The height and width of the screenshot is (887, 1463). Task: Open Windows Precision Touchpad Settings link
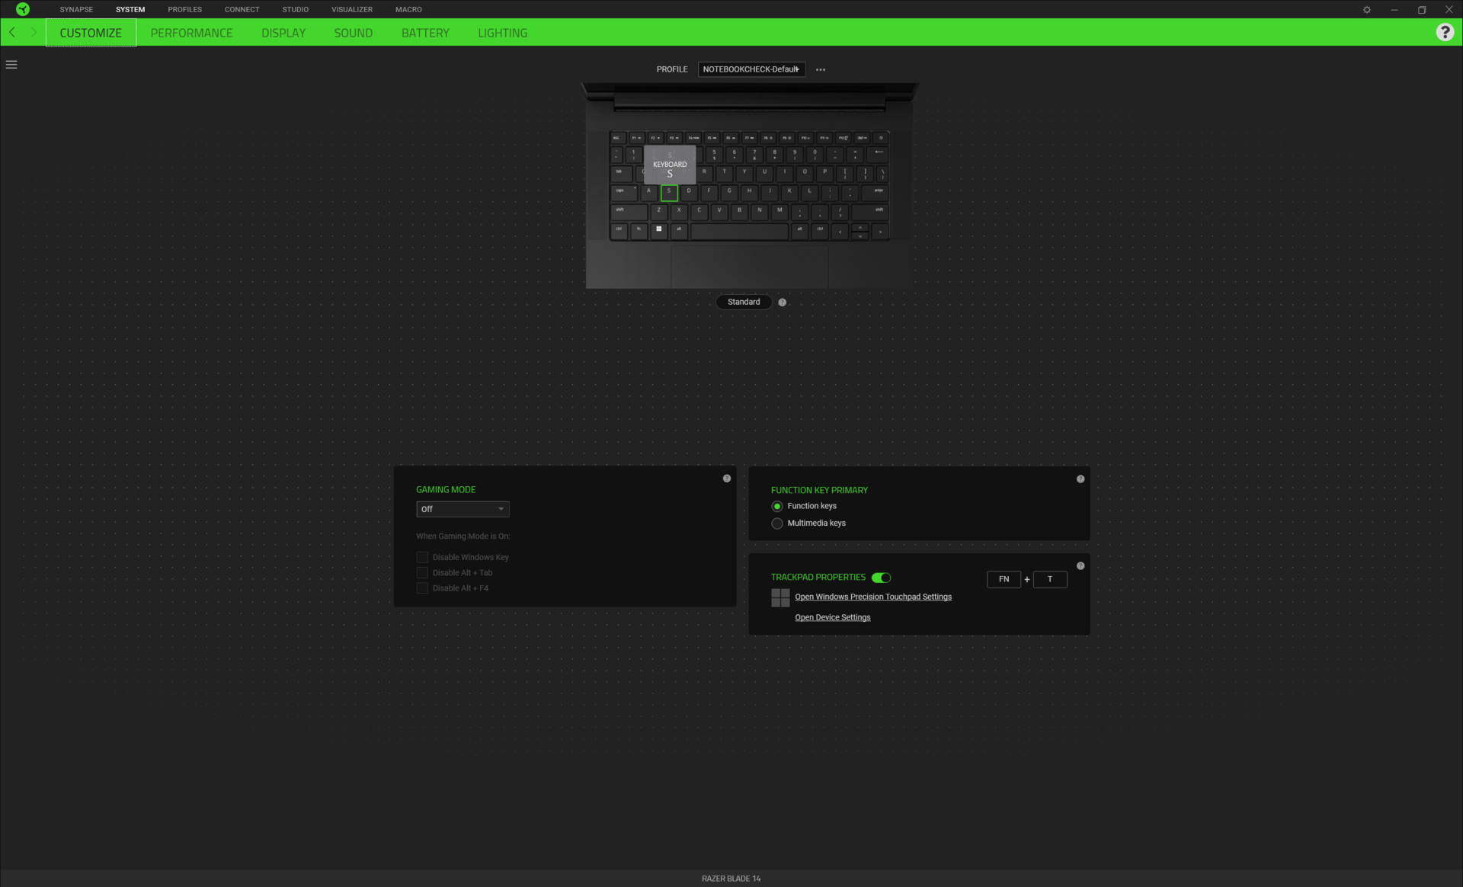click(873, 597)
